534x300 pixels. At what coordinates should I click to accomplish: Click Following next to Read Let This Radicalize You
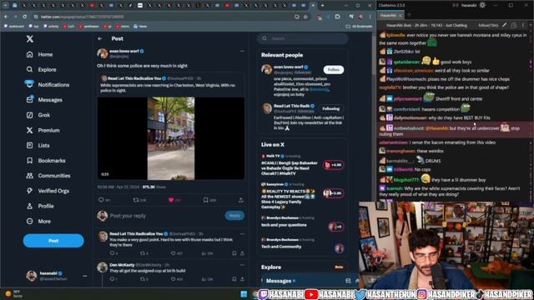tap(330, 109)
